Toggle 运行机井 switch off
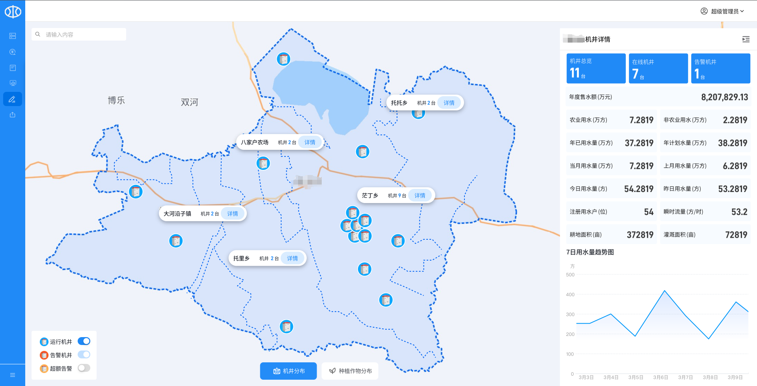This screenshot has width=757, height=386. click(84, 341)
